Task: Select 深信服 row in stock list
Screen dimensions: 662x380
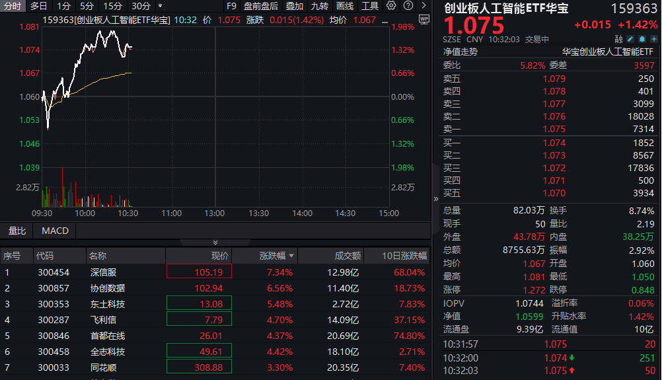Action: click(107, 272)
